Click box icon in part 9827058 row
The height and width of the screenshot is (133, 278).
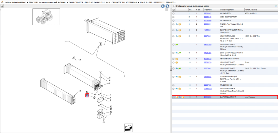[x=180, y=36]
